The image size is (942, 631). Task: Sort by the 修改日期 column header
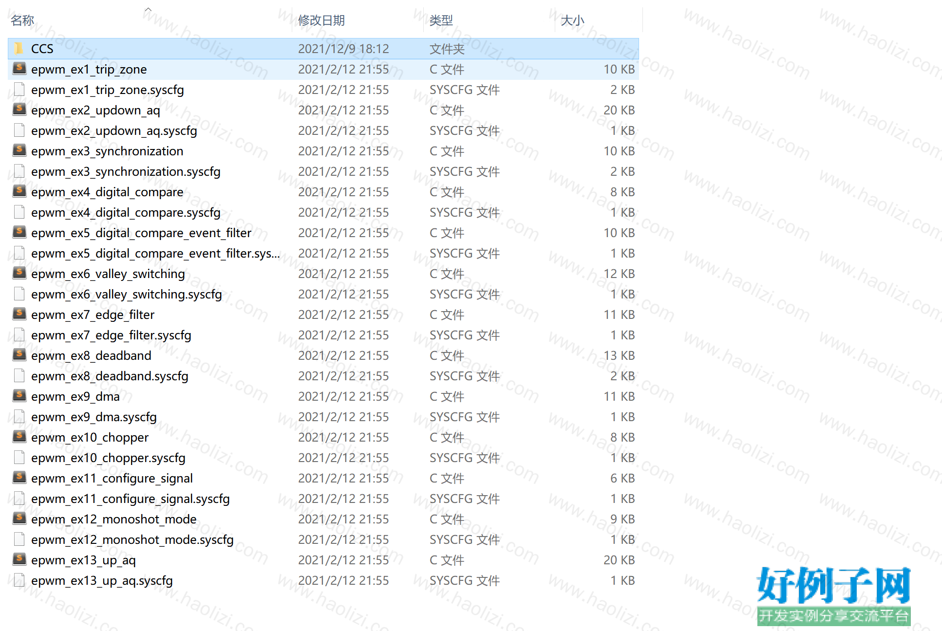pos(321,20)
